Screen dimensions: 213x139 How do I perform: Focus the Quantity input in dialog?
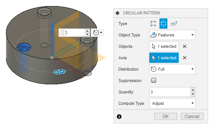pos(170,92)
